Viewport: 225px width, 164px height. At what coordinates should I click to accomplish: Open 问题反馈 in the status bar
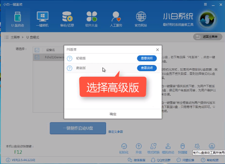[185, 160]
